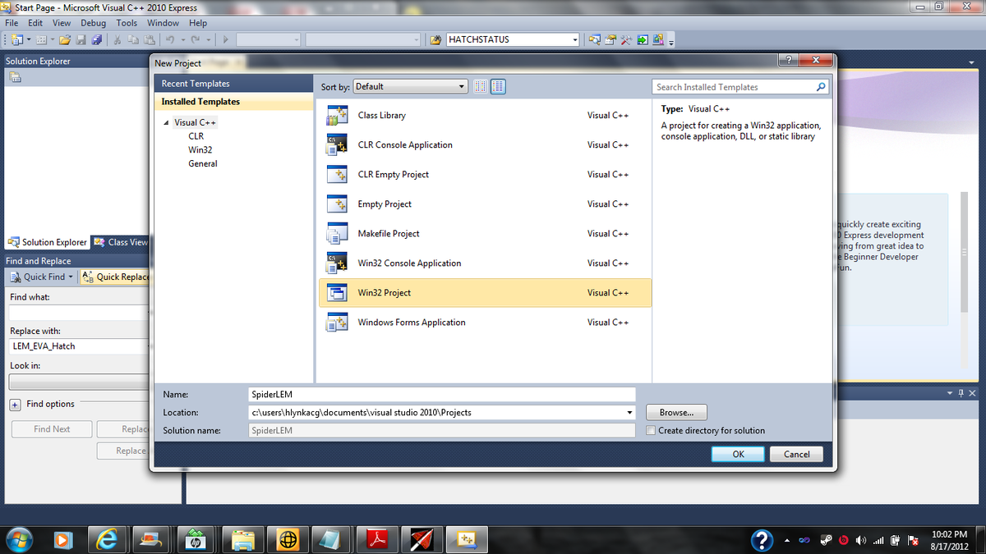
Task: Click the OK button
Action: coord(738,454)
